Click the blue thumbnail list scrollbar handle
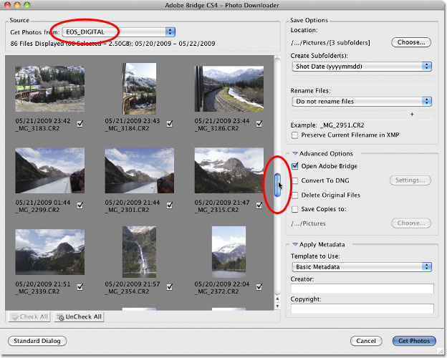The height and width of the screenshot is (358, 447). 277,185
